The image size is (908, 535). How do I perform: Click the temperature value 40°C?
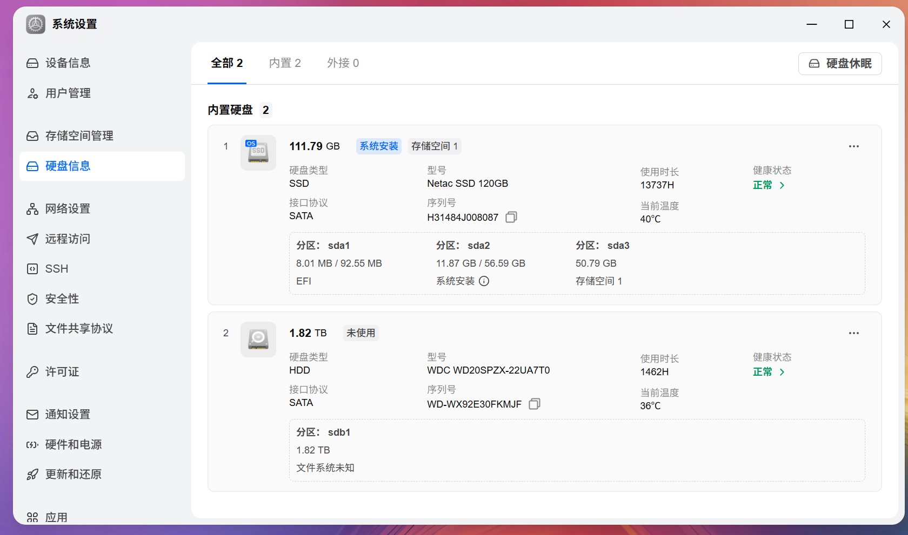pos(650,219)
